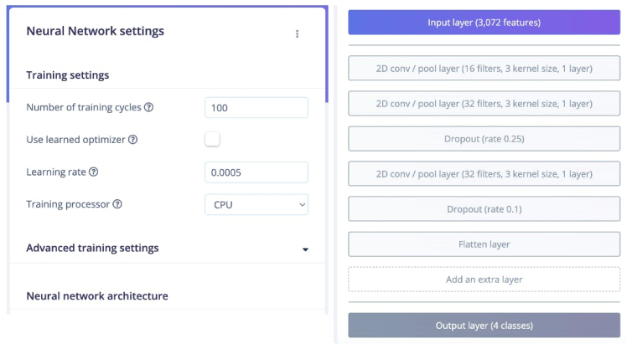627x344 pixels.
Task: Click the Neural network architecture heading
Action: point(97,295)
